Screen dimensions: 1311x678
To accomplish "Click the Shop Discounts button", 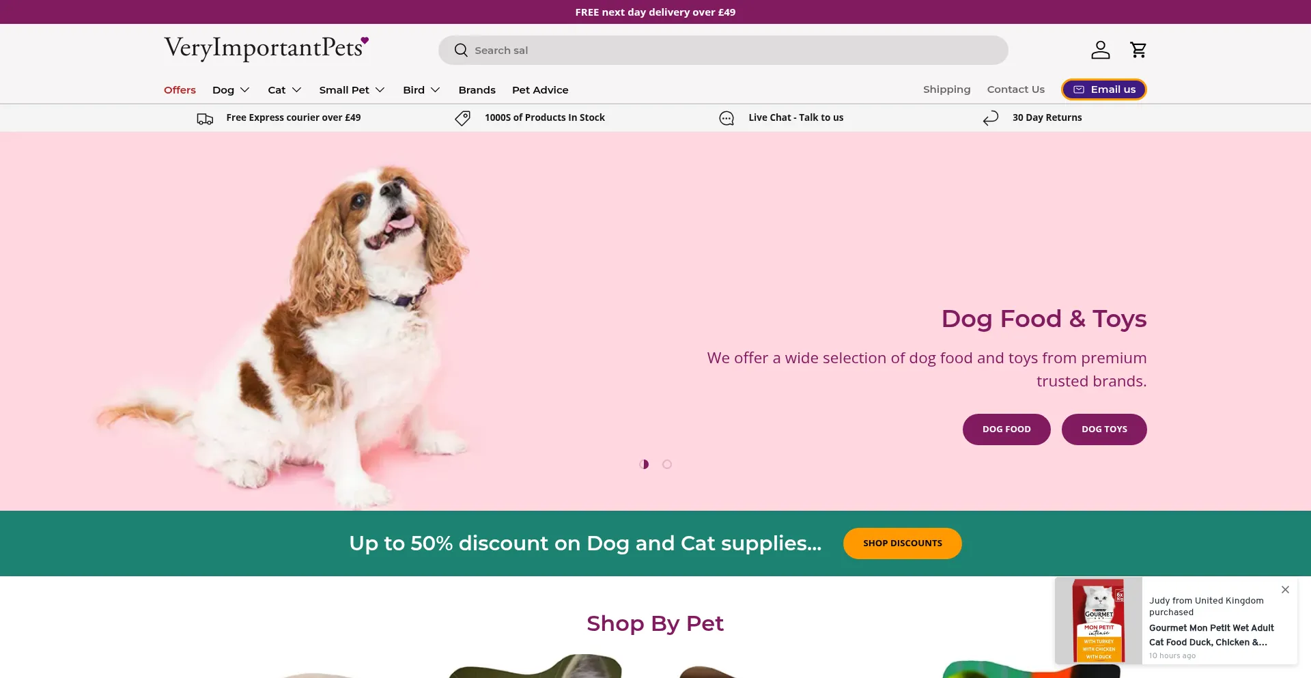I will 902,543.
